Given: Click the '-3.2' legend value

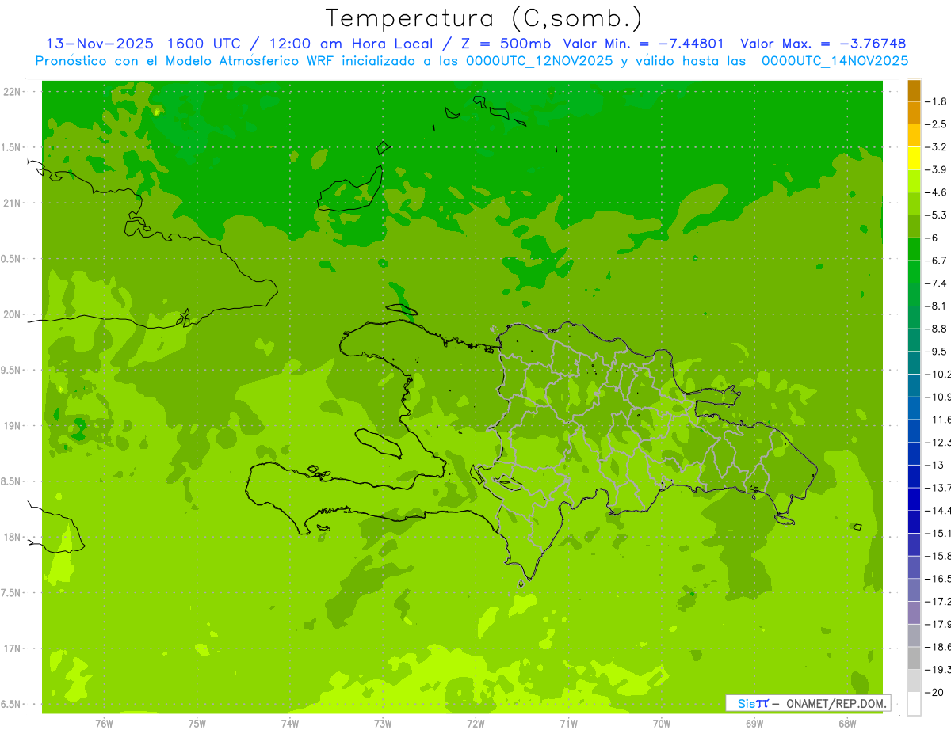Looking at the screenshot, I should click(937, 147).
